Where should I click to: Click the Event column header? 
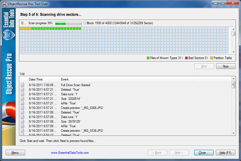126,79
